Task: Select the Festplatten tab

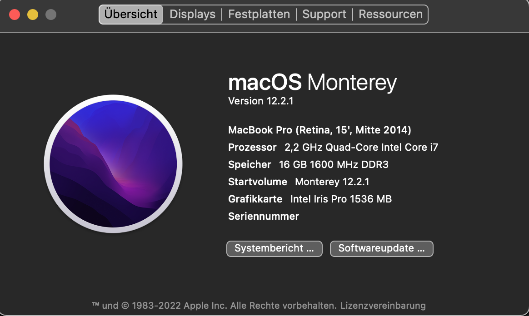Action: (x=259, y=14)
